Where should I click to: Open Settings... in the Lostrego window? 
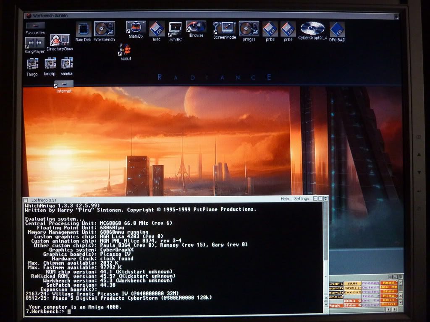click(x=302, y=199)
